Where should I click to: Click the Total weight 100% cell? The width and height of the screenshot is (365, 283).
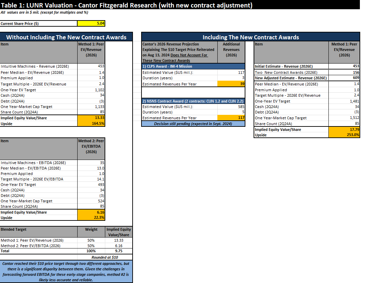tap(91, 251)
